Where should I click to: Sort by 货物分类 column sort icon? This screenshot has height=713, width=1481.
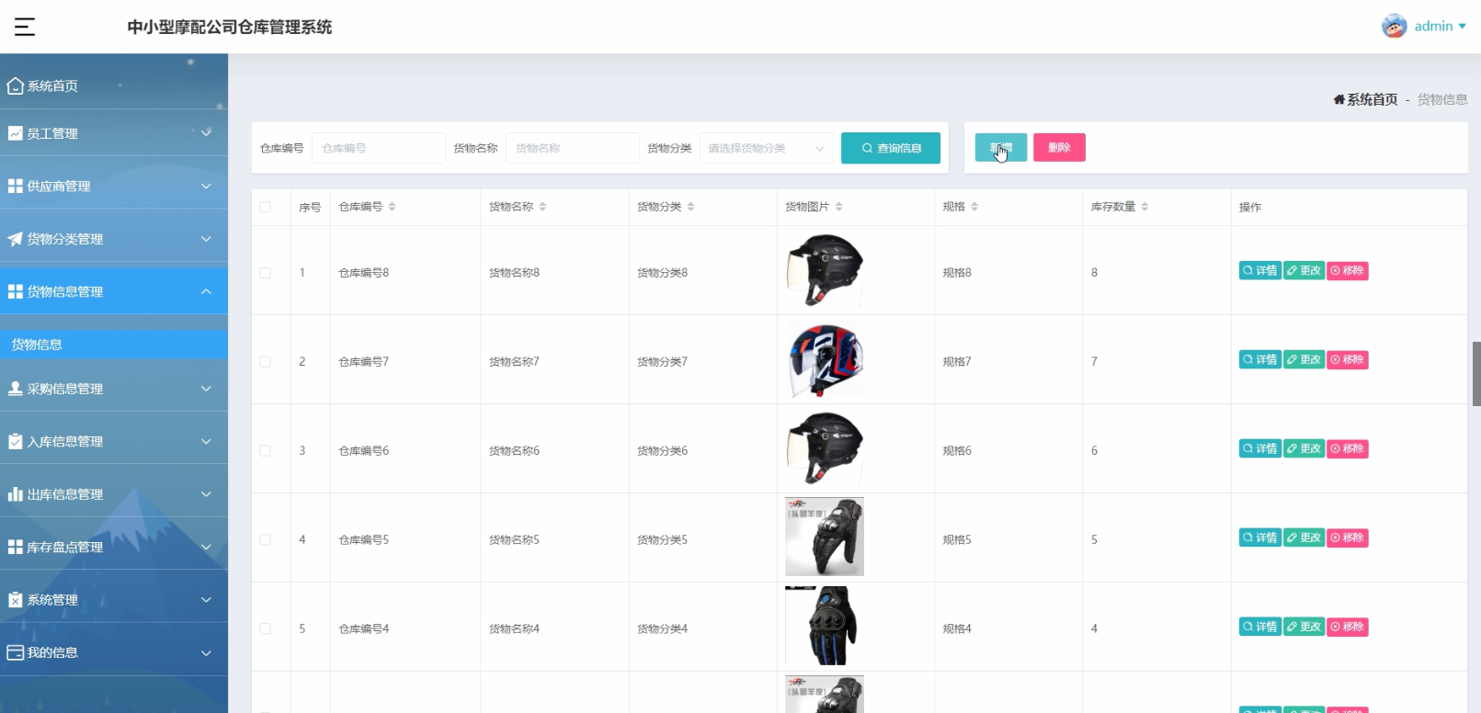click(690, 207)
